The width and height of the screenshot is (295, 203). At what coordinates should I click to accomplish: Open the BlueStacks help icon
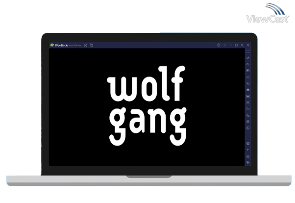(x=219, y=45)
